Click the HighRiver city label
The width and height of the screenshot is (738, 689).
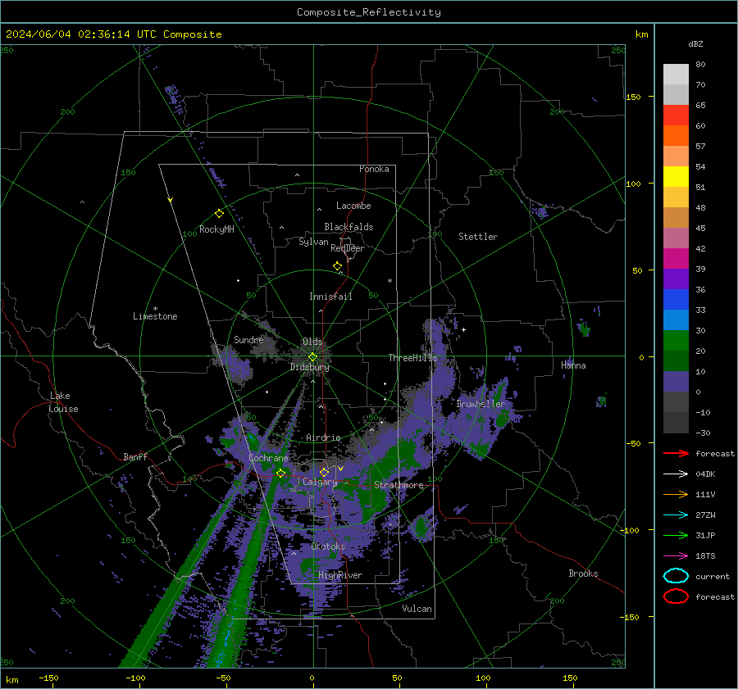340,576
